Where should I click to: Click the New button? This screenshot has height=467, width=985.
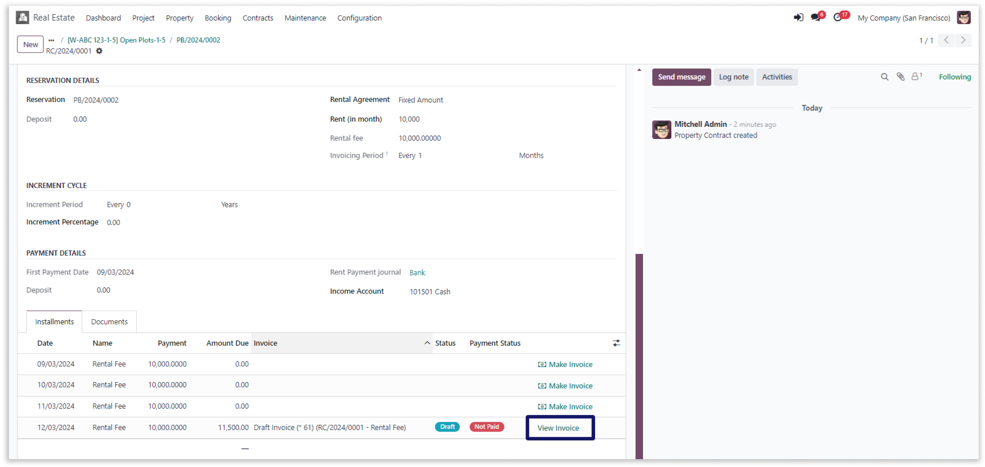(x=30, y=44)
